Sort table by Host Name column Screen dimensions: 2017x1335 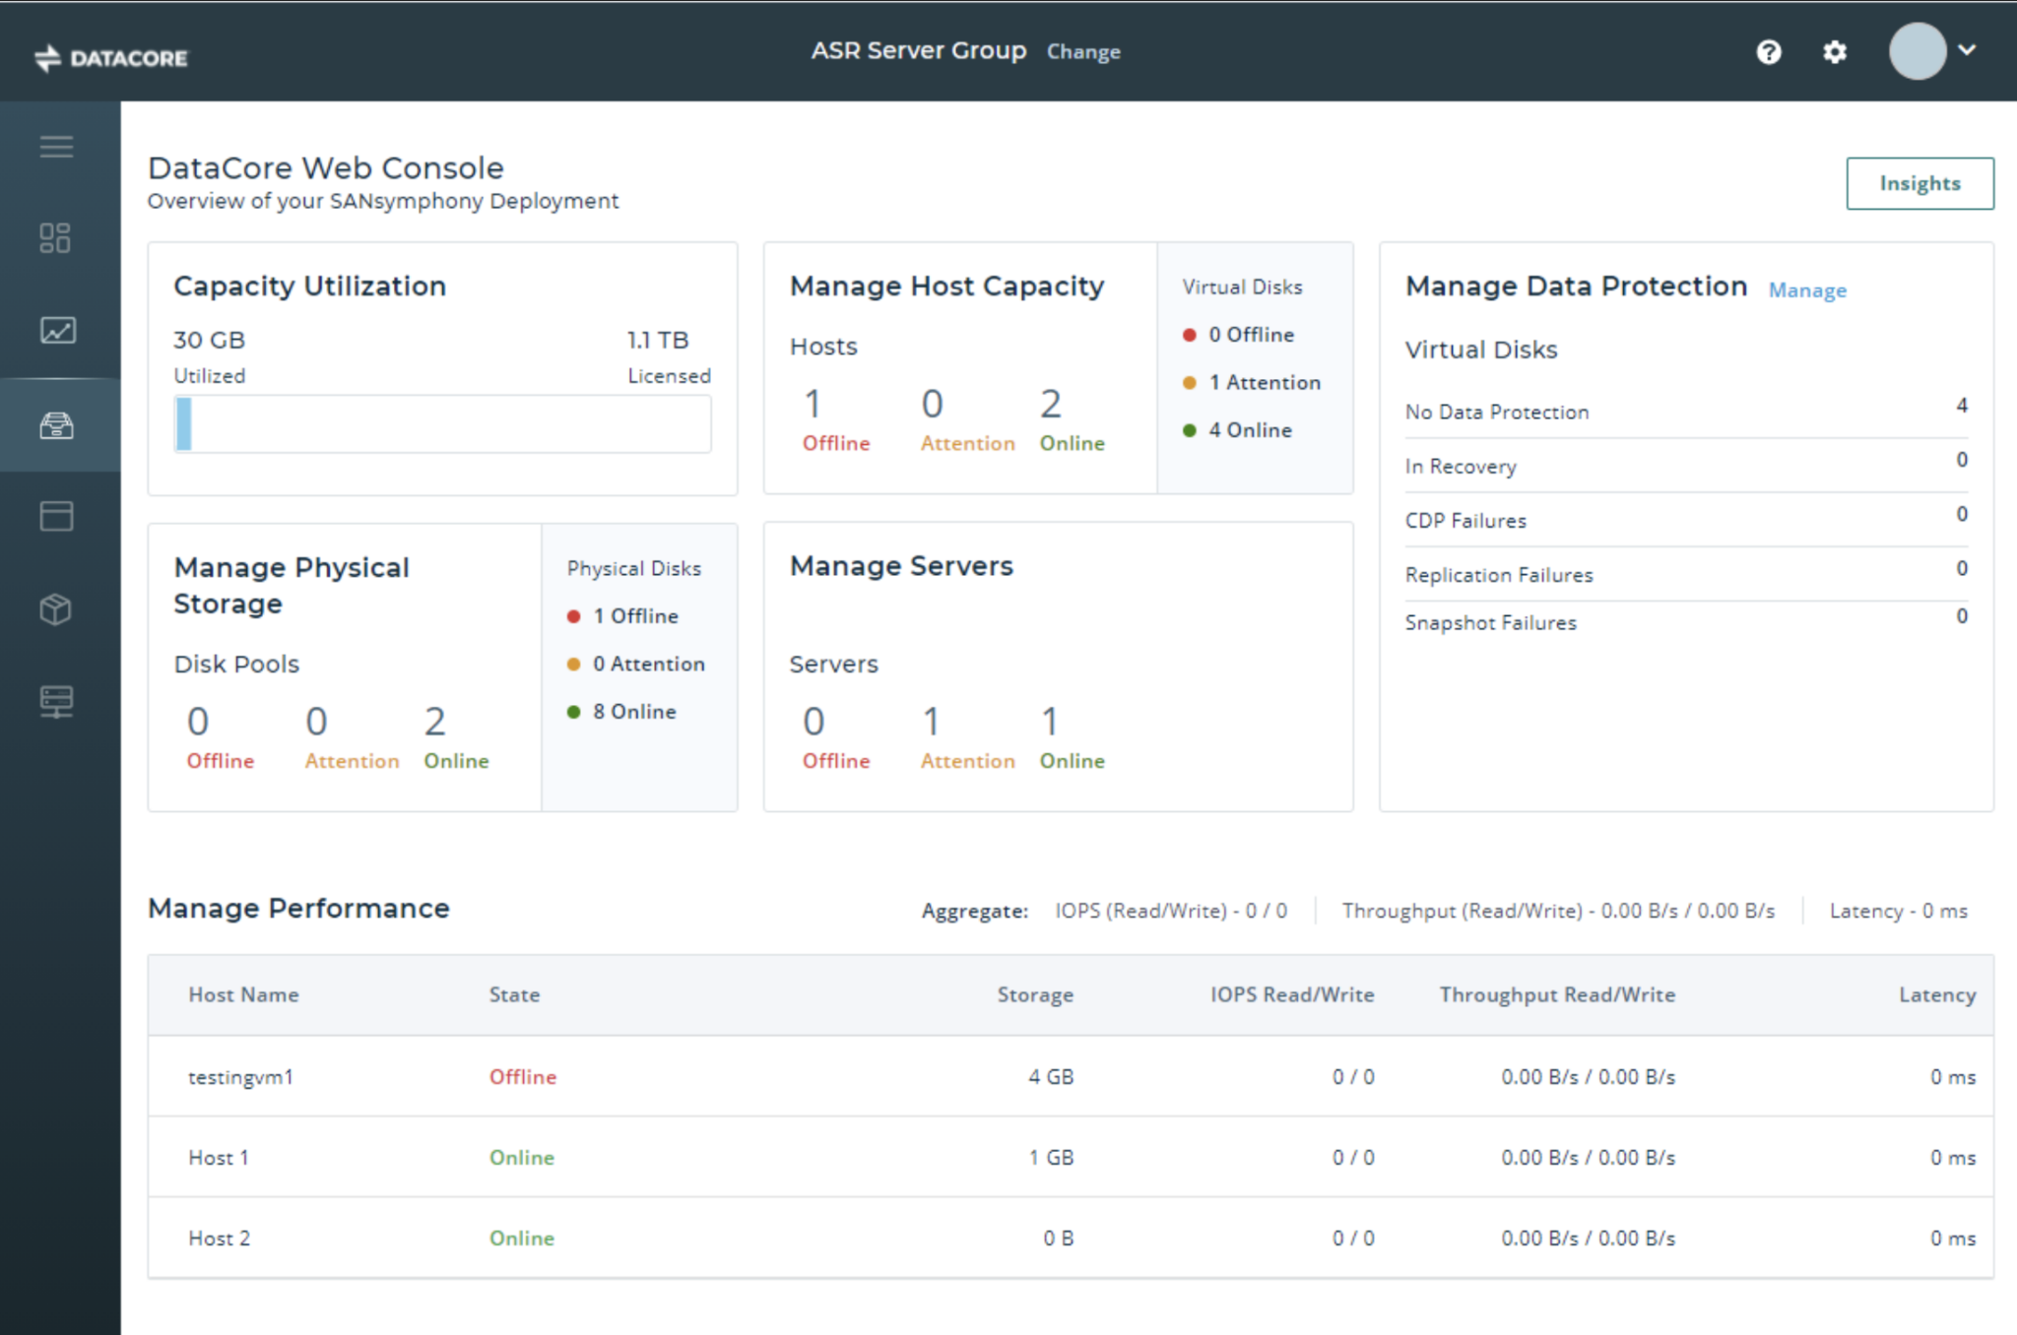(243, 994)
